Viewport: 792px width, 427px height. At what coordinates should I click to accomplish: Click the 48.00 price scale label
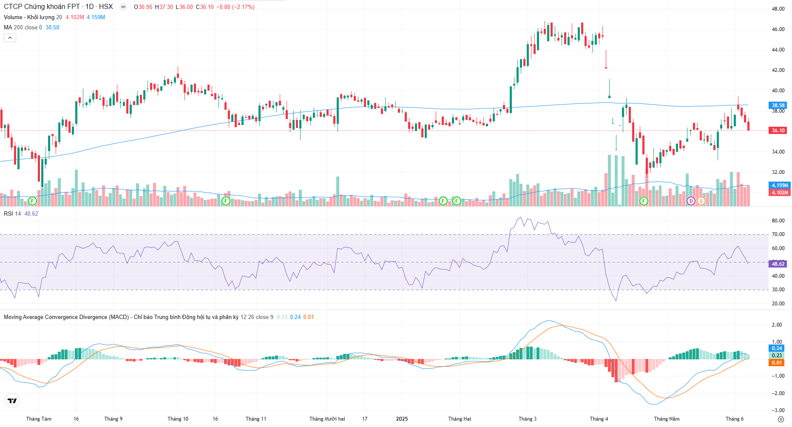click(778, 9)
